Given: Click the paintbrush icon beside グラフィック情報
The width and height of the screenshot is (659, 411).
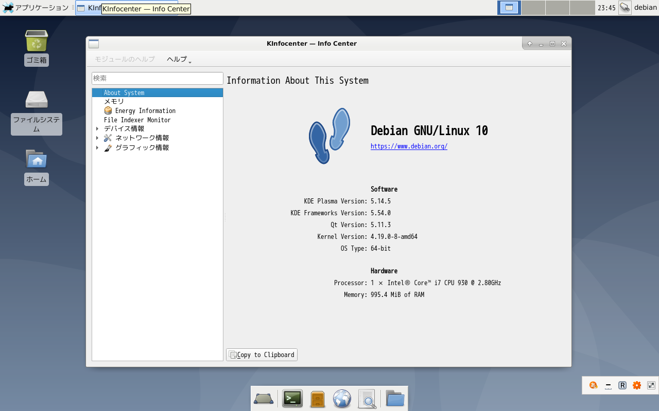Looking at the screenshot, I should click(108, 147).
